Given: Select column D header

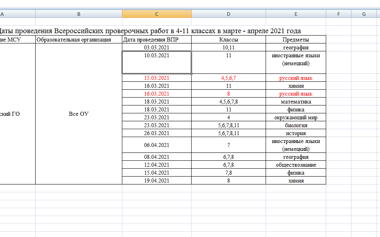Looking at the screenshot, I should pos(228,14).
